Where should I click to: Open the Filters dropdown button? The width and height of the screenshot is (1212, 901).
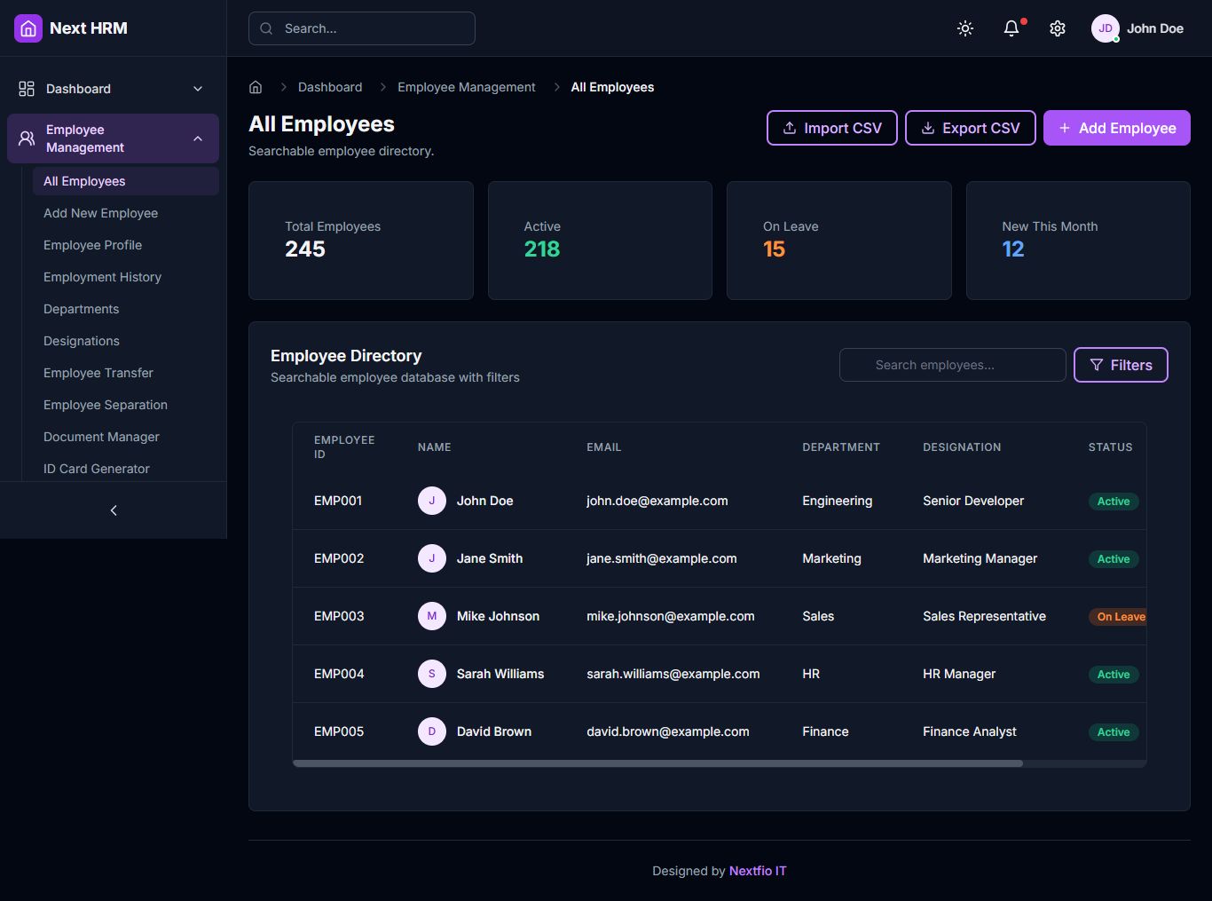[x=1121, y=365]
